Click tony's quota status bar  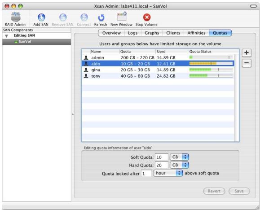point(211,76)
